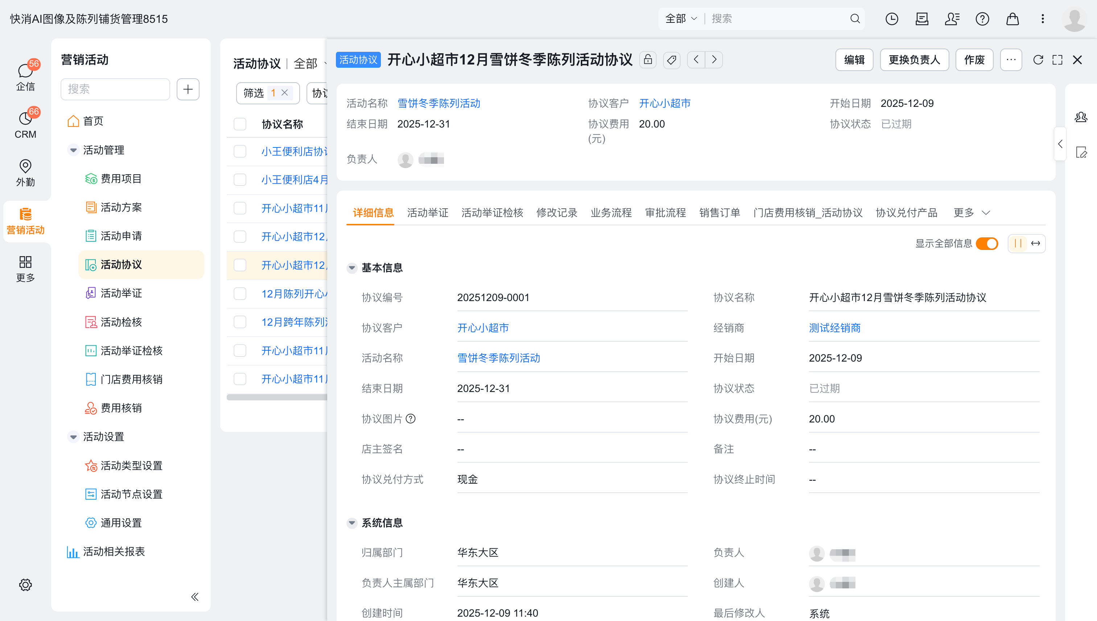Open the 测试经销商 distributor link
Viewport: 1097px width, 621px height.
pos(834,328)
